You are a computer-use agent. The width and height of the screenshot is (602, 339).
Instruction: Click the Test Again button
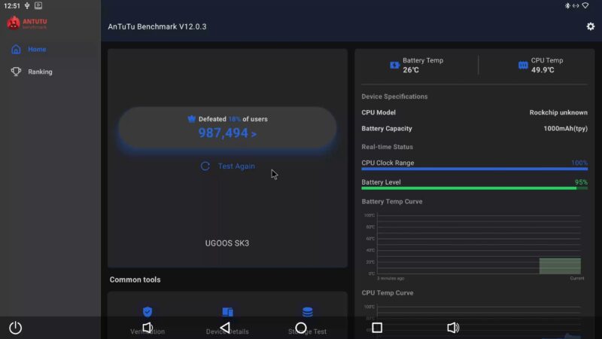(227, 166)
